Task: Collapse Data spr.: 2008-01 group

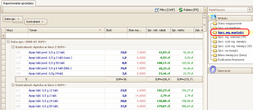Action: coord(8,42)
